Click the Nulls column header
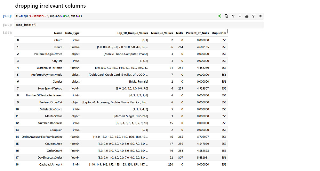This screenshot has width=320, height=171. (x=180, y=33)
